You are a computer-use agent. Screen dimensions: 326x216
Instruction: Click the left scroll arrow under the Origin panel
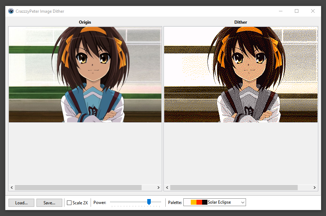pos(12,187)
